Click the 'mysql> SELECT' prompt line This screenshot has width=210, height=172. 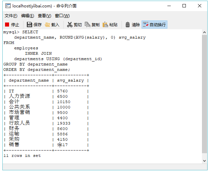21,32
